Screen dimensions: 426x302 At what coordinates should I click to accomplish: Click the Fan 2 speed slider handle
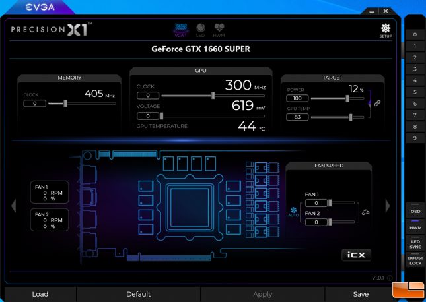330,222
